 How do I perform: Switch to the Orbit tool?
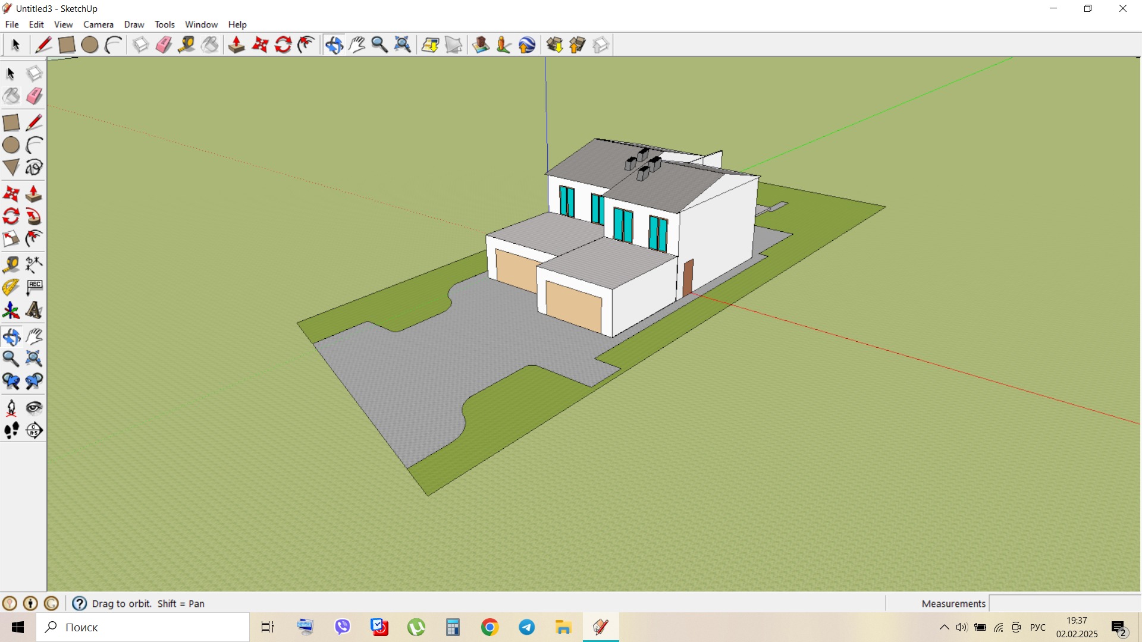click(333, 45)
